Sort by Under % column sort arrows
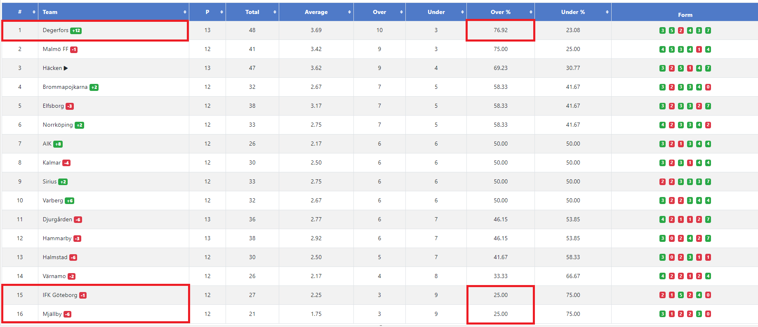This screenshot has width=758, height=327. pos(607,12)
